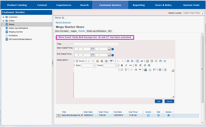Click the Page Break icon

click(x=165, y=61)
